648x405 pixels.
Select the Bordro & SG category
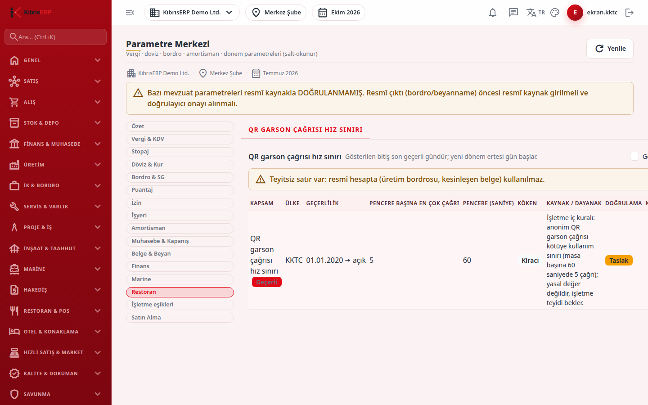[180, 177]
